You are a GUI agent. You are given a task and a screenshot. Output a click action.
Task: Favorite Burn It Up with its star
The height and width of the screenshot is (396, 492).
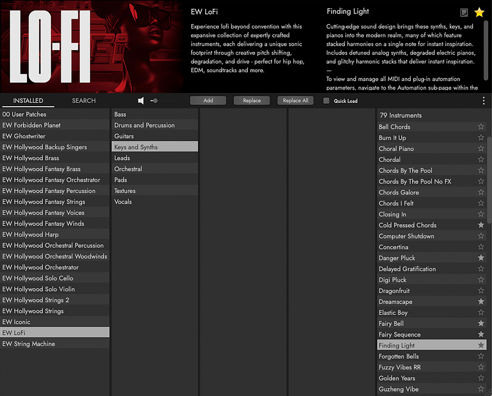point(481,137)
